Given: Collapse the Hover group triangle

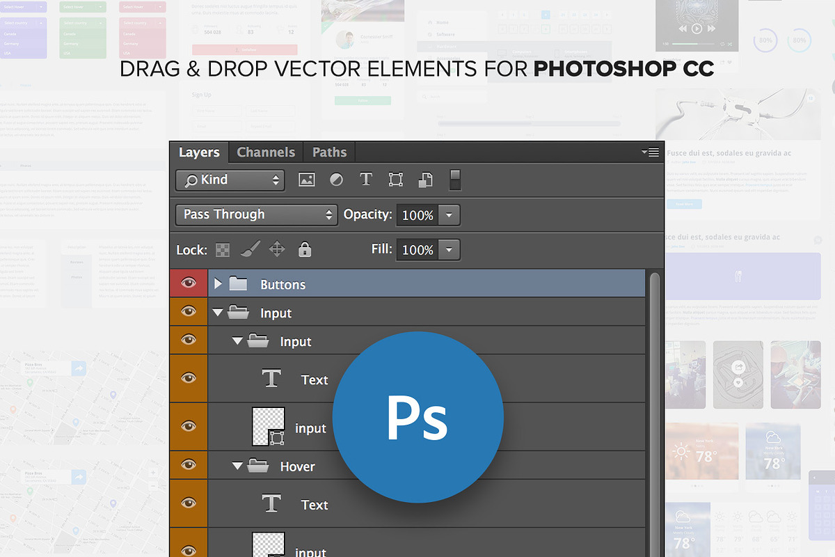Looking at the screenshot, I should point(237,466).
